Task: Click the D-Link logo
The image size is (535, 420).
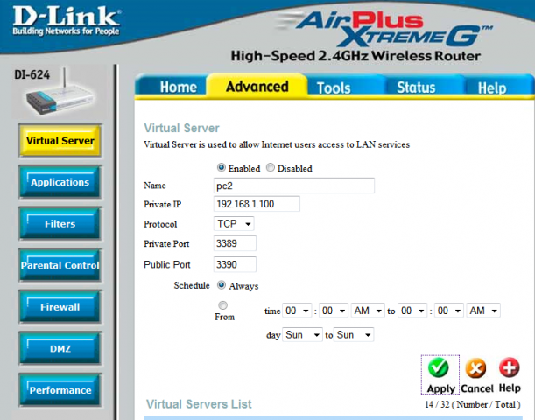Action: click(67, 22)
